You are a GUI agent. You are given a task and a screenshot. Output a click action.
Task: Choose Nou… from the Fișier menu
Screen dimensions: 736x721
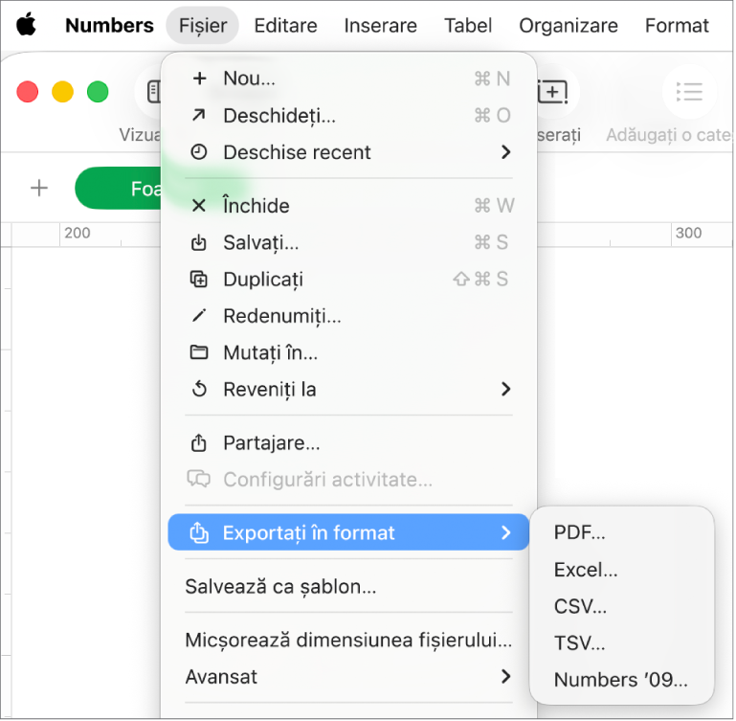click(348, 79)
